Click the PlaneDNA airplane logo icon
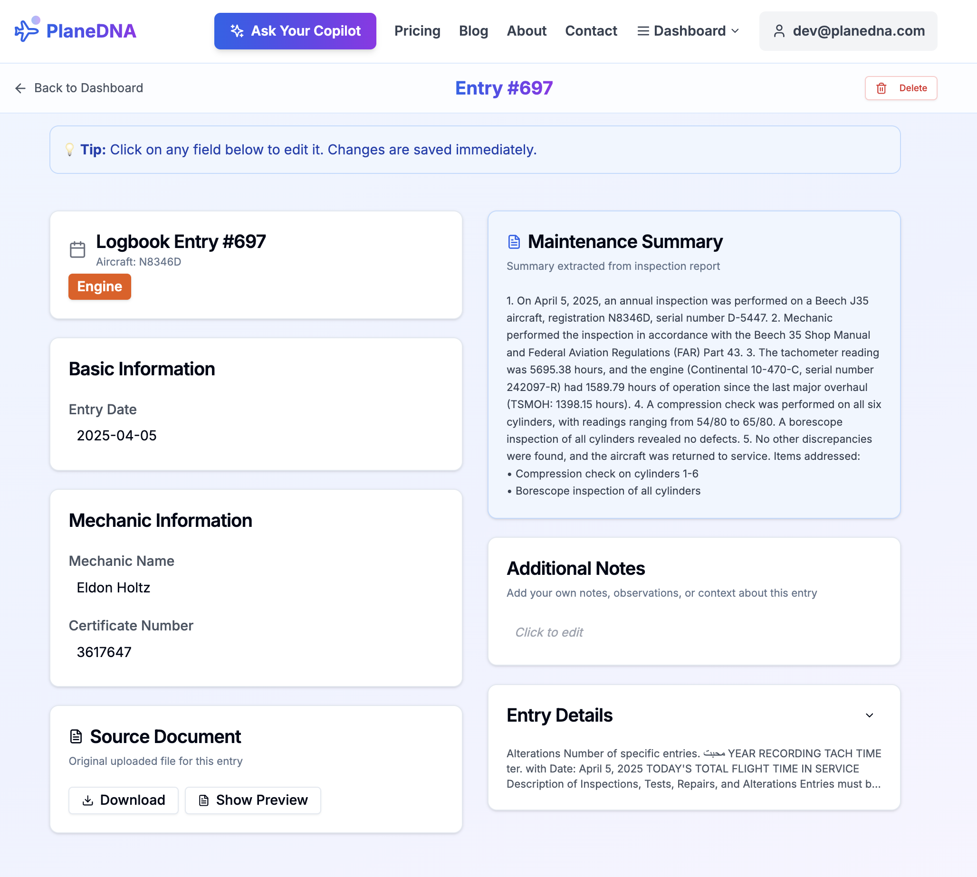 click(x=27, y=30)
